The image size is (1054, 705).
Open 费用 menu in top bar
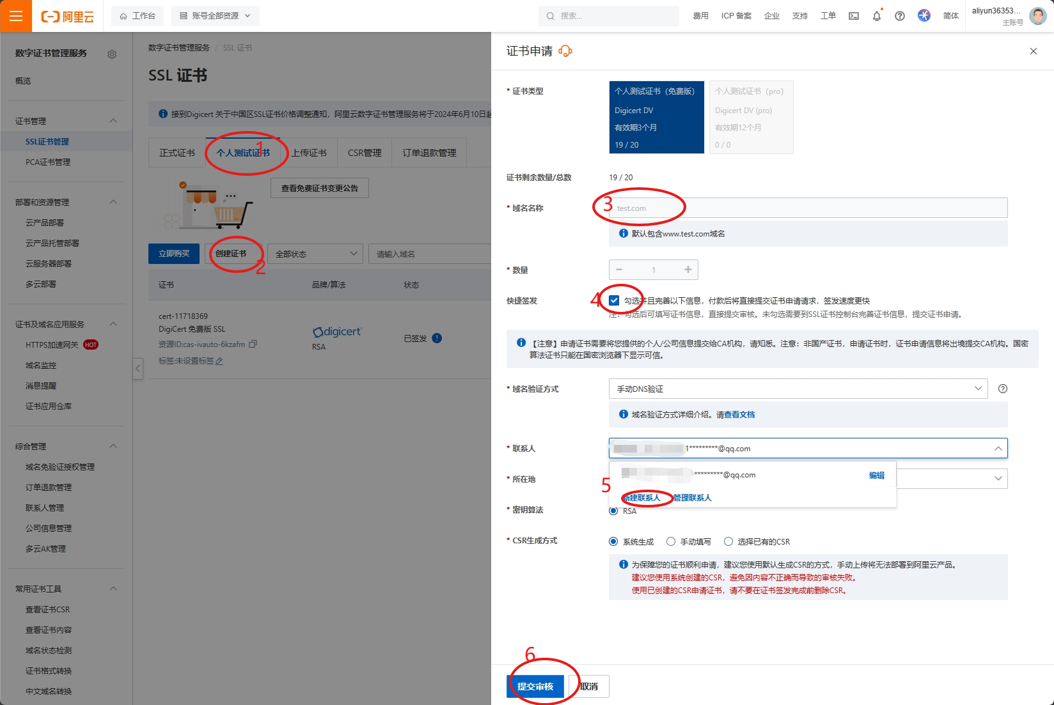[x=701, y=16]
